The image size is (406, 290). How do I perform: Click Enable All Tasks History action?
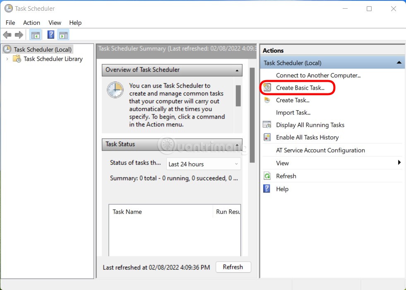coord(308,137)
